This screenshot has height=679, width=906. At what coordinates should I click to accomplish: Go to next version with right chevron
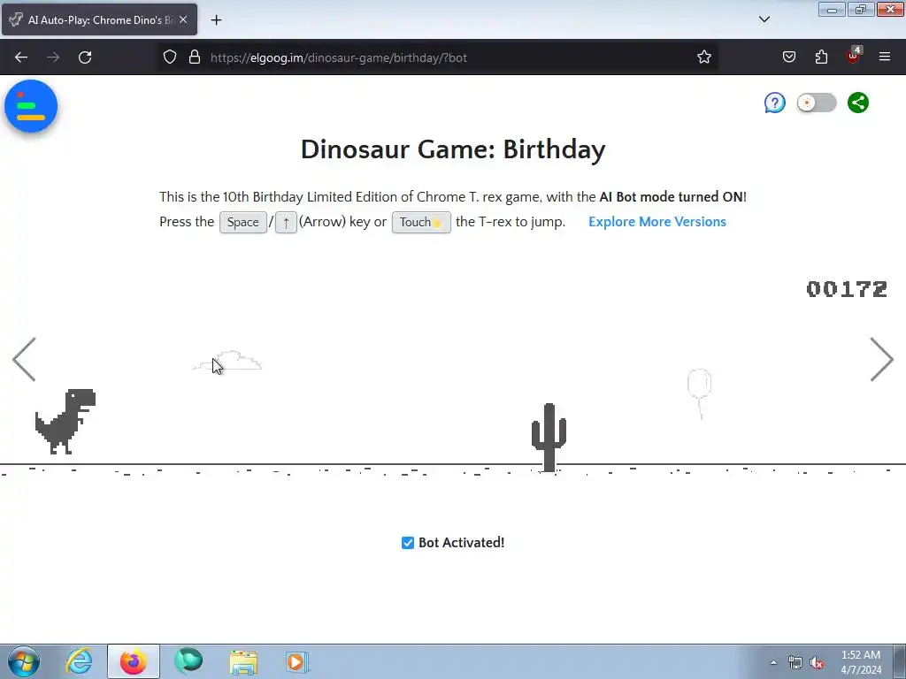pos(882,359)
